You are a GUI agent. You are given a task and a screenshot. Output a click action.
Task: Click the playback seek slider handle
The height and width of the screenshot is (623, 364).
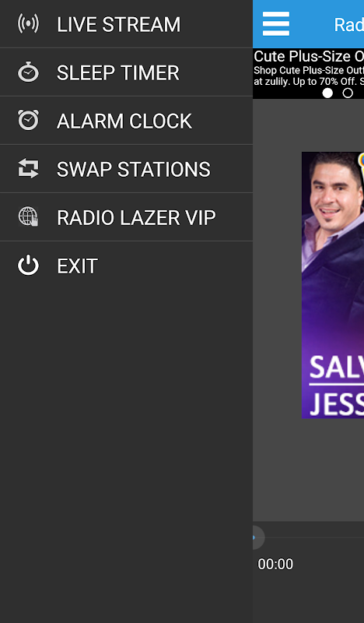[254, 537]
